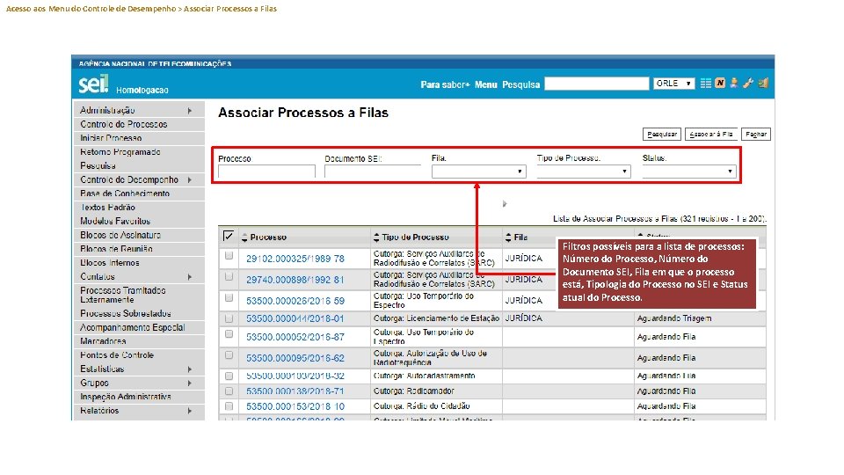The width and height of the screenshot is (844, 475).
Task: Expand the Controle de Desempenho submenu arrow
Action: (x=190, y=179)
